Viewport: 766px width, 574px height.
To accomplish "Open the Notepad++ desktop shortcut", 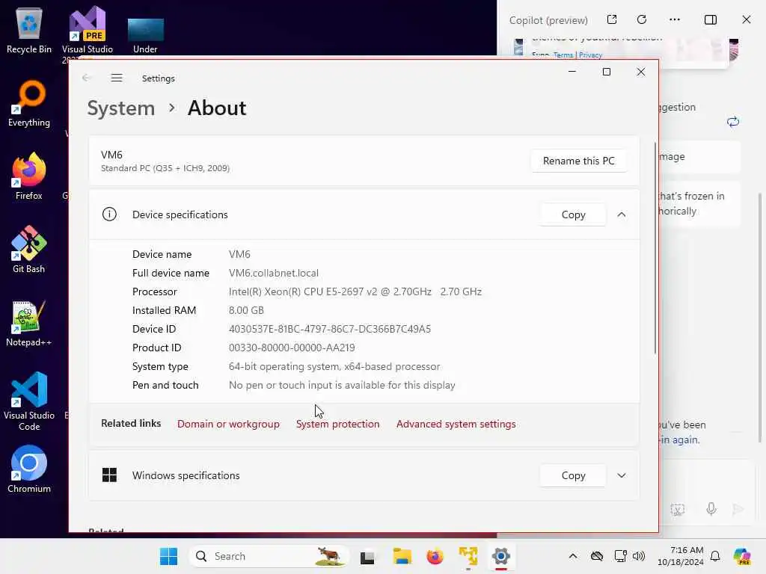I will click(x=29, y=324).
